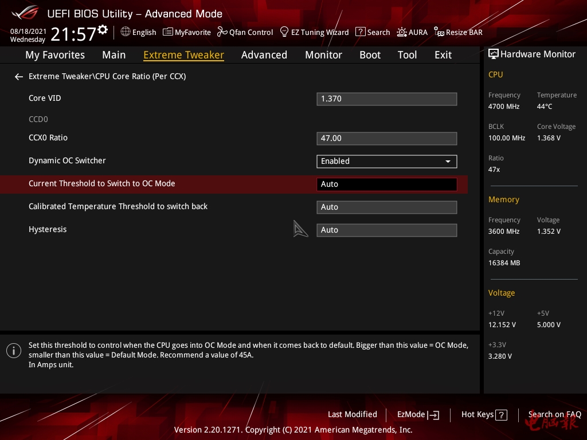Toggle the Resize BAR option

tap(458, 32)
